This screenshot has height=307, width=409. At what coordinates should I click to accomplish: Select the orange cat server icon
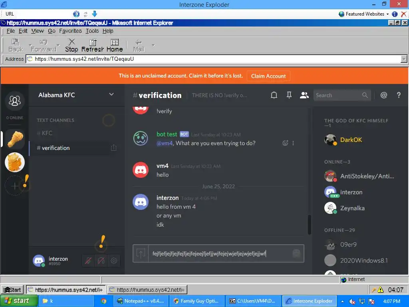(15, 162)
